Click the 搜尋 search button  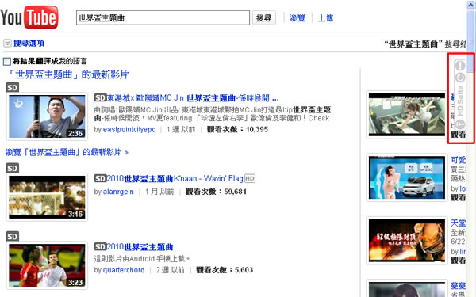[x=264, y=18]
